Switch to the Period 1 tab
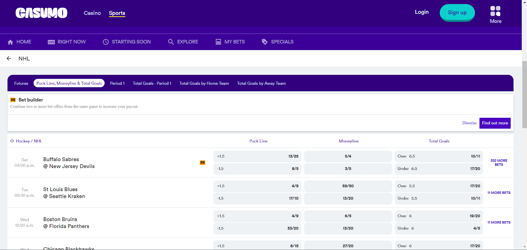Viewport: 527px width, 250px height. [117, 83]
